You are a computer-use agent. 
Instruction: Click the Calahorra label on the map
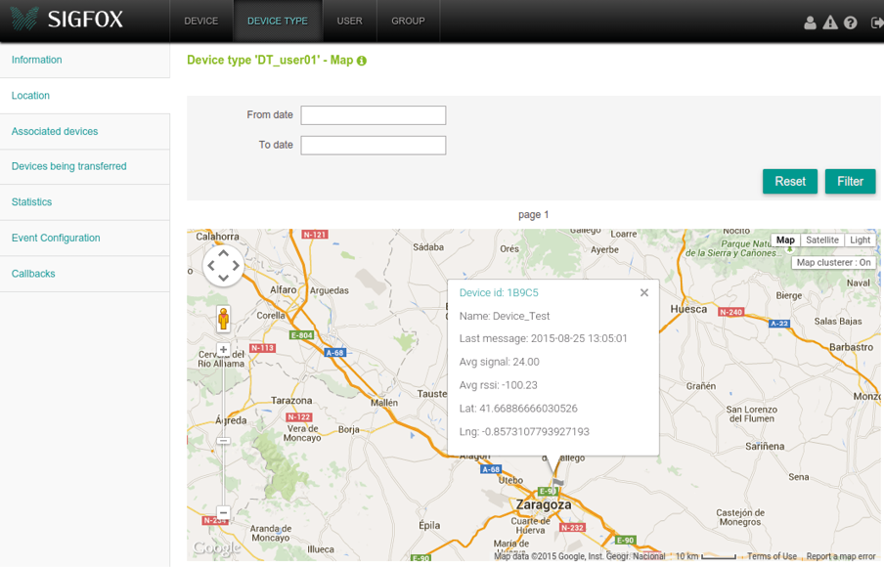point(218,237)
